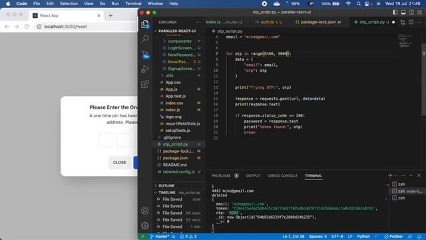Select Python language mode in status bar
The width and height of the screenshot is (426, 240).
pos(363,237)
